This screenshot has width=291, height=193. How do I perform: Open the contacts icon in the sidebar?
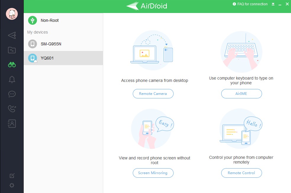click(x=12, y=123)
